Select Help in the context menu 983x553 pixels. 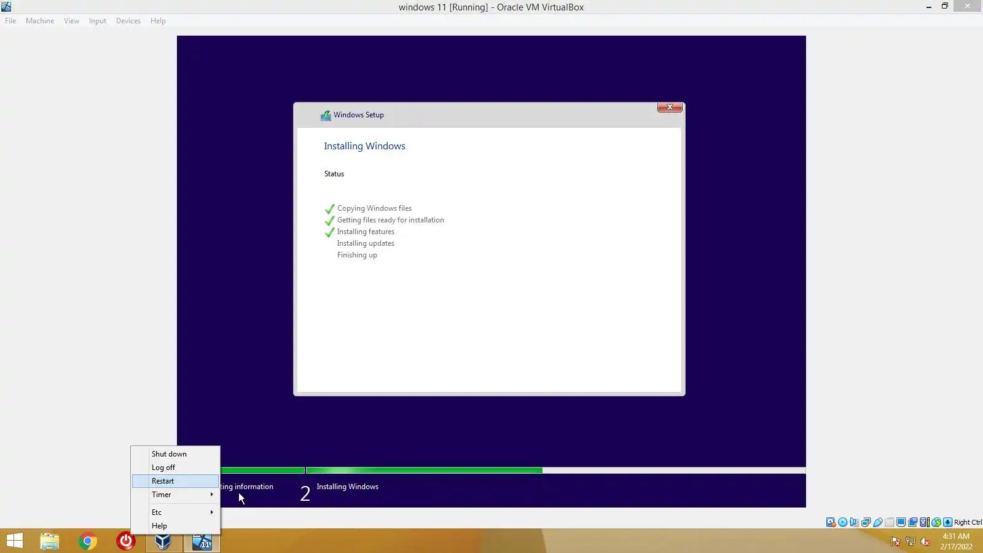tap(175, 526)
